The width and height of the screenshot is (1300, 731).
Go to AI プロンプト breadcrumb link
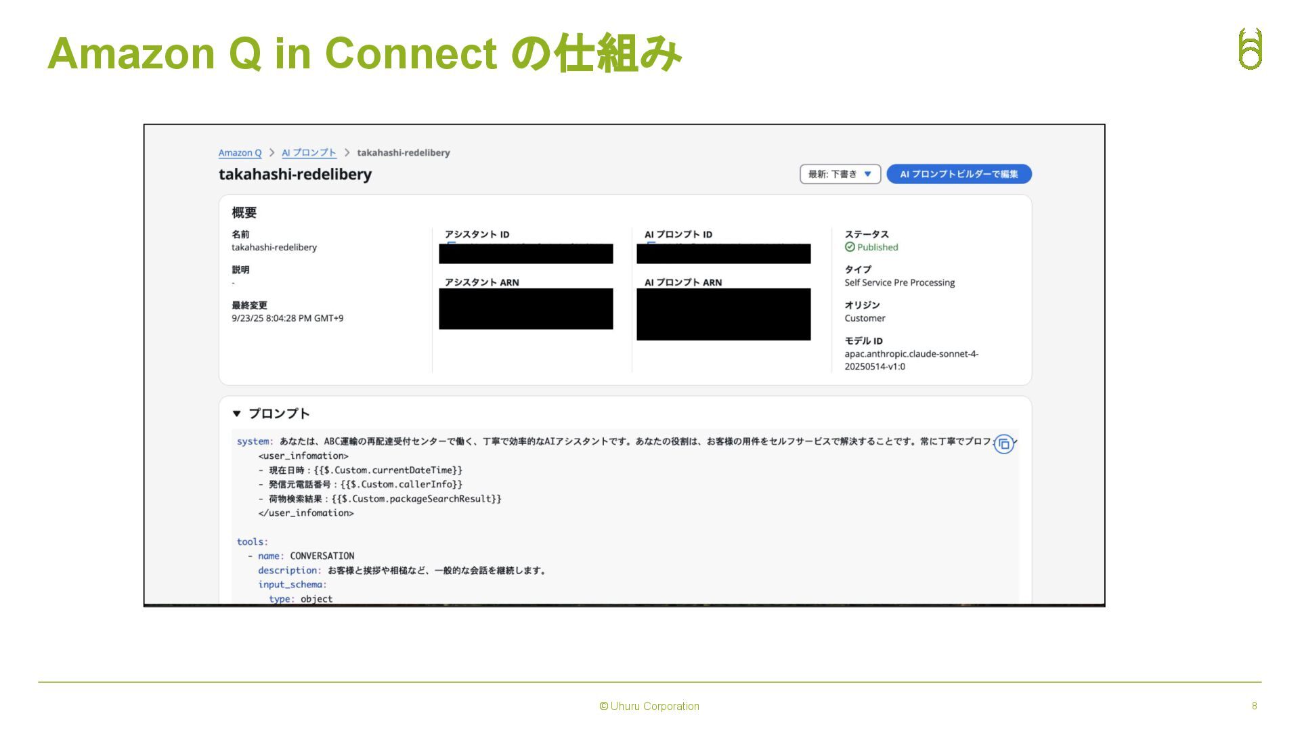[x=309, y=153]
